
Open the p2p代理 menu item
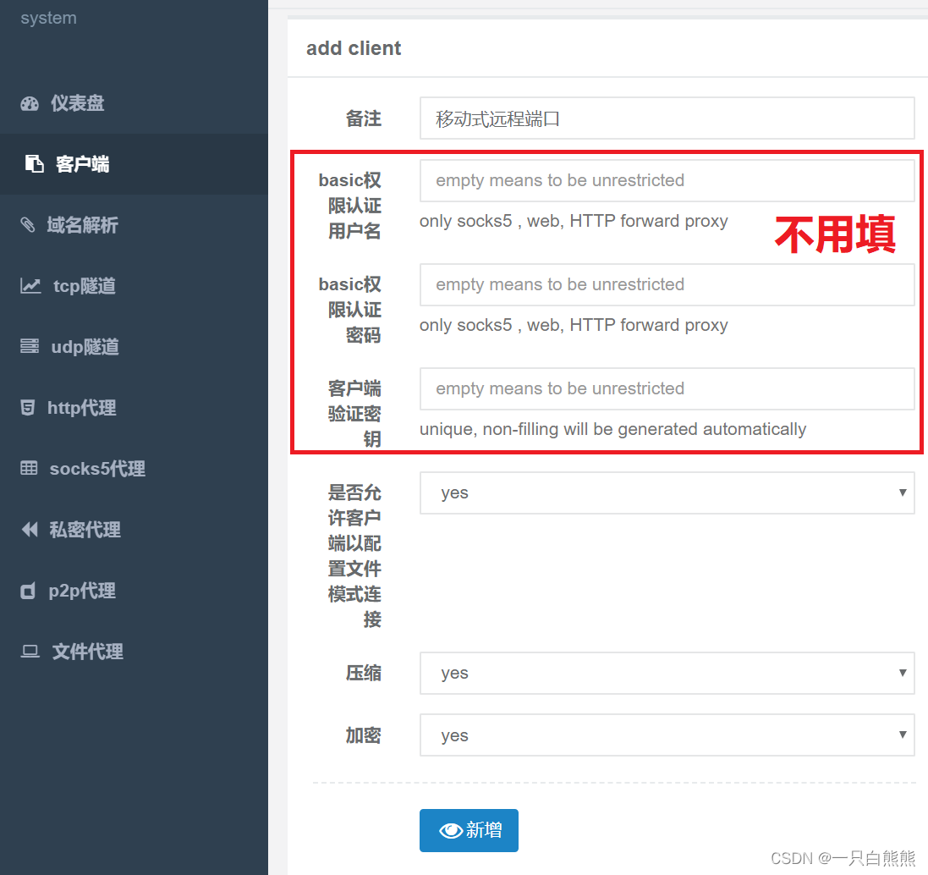(134, 591)
